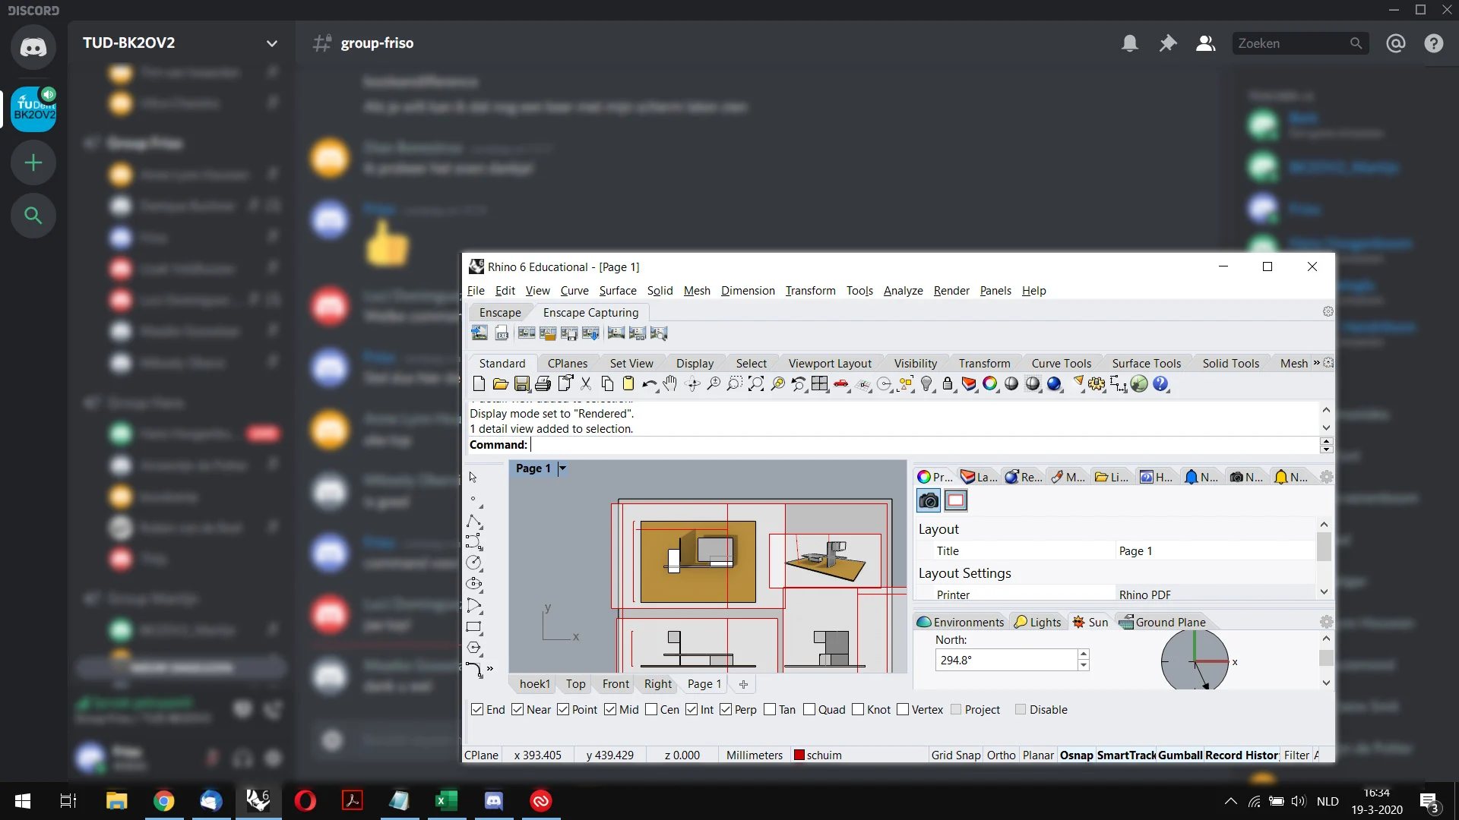Increase the North angle stepper
The height and width of the screenshot is (820, 1459).
[x=1084, y=654]
